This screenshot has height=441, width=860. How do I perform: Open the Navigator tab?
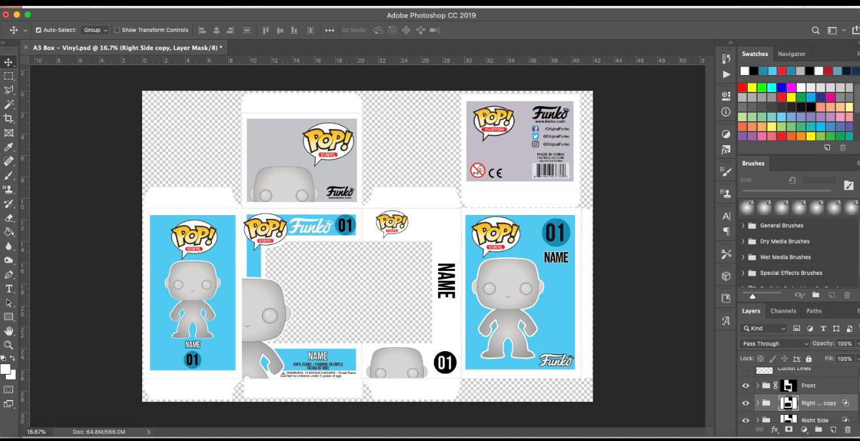pos(793,53)
